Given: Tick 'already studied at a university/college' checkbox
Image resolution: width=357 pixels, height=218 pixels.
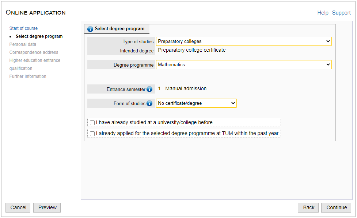Looking at the screenshot, I should pyautogui.click(x=92, y=123).
